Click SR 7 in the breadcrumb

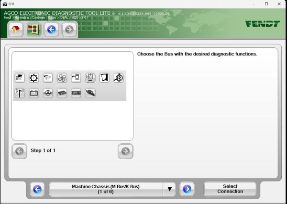[85, 18]
